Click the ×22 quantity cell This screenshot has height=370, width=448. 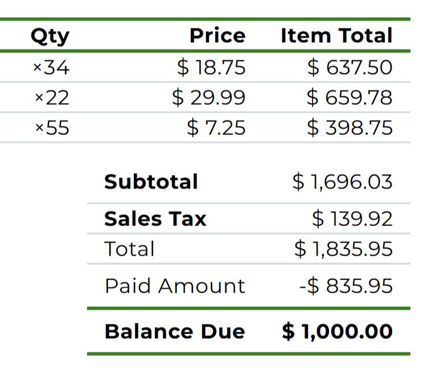[x=51, y=98]
